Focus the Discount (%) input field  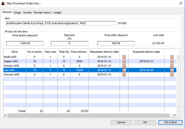click(x=70, y=43)
